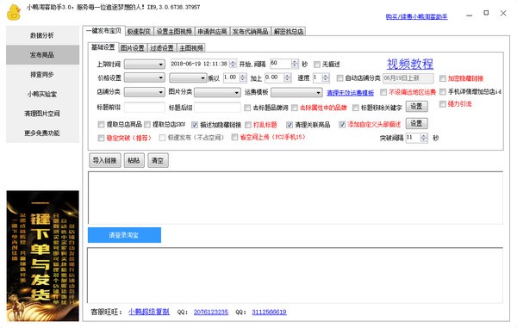Click the 粘贴 button
The height and width of the screenshot is (328, 517).
(x=134, y=160)
